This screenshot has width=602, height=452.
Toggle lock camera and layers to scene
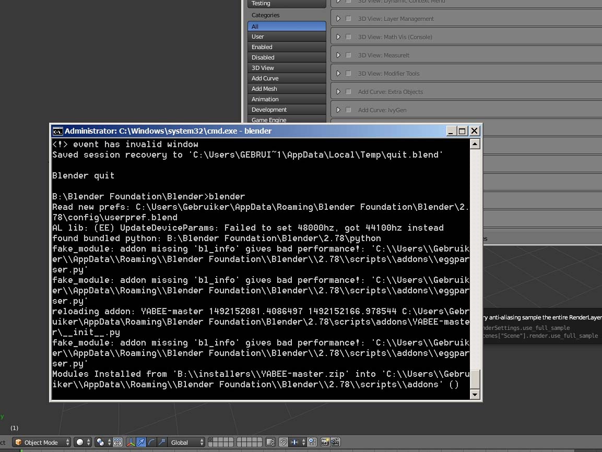point(270,443)
